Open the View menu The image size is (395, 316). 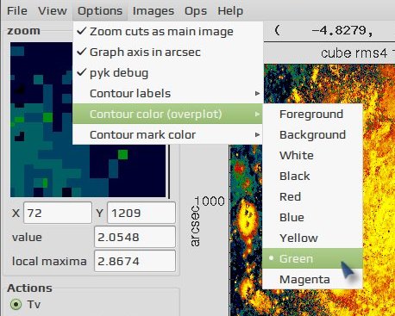pos(53,11)
